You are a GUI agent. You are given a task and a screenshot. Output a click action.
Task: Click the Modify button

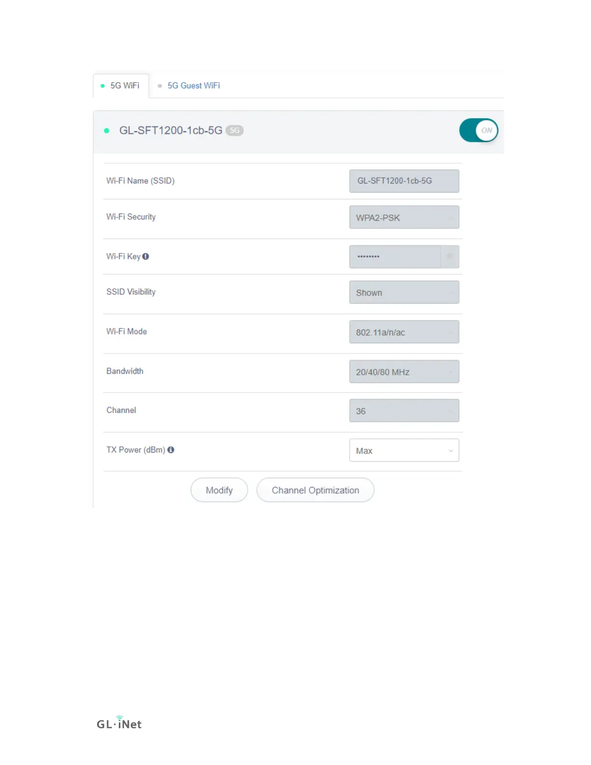(219, 490)
